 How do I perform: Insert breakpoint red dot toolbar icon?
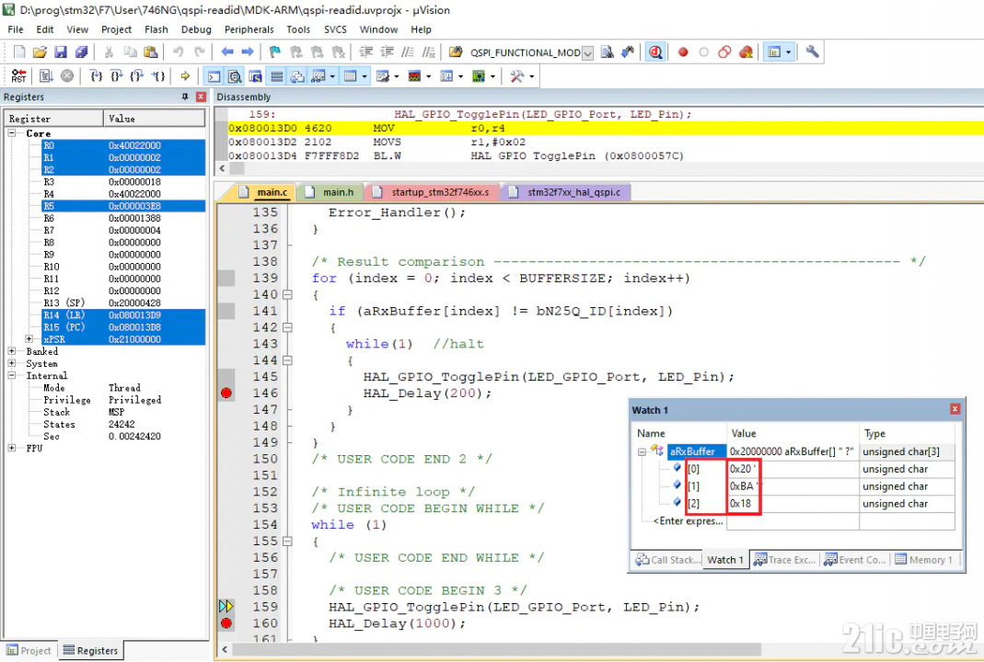[683, 52]
